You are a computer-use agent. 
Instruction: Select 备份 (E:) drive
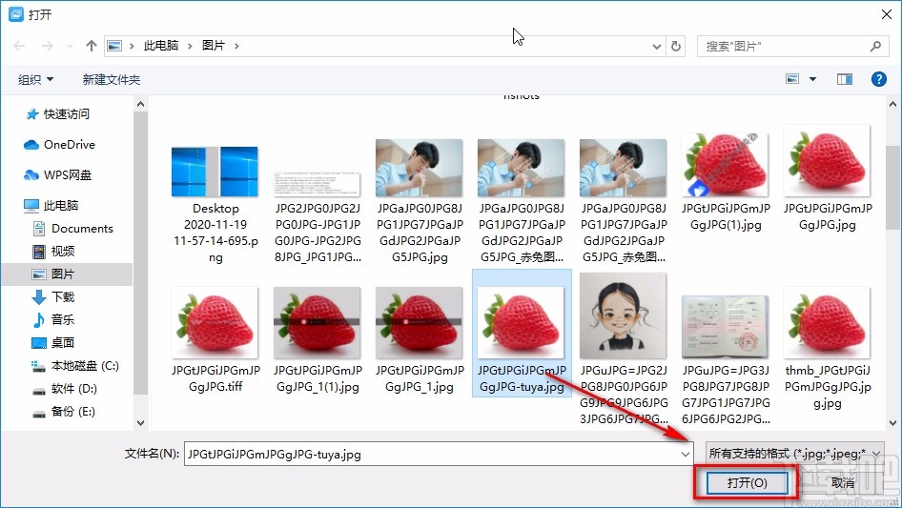63,412
